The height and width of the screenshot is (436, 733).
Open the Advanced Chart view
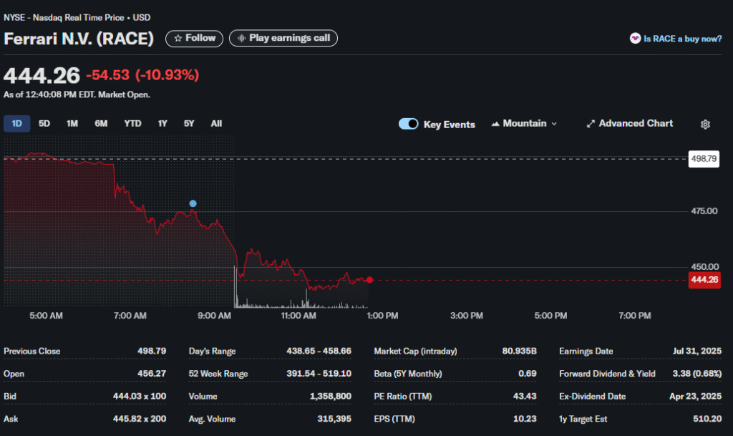click(630, 123)
